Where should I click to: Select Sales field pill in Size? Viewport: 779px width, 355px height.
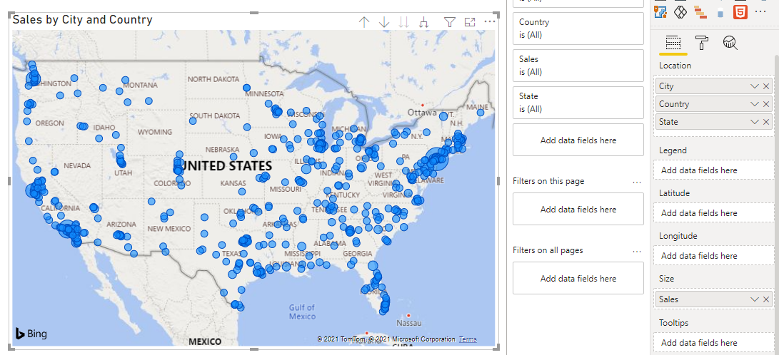pos(715,299)
